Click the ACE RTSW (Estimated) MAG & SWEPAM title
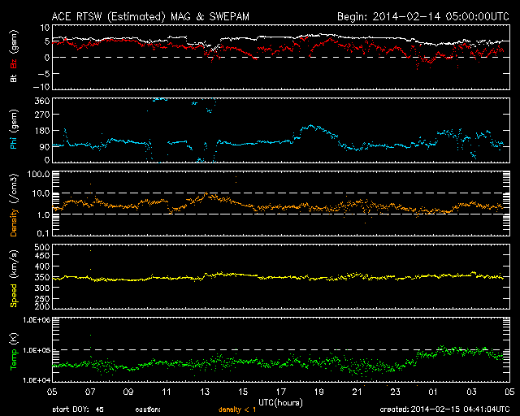Viewport: 520px width, 416px height. (x=150, y=16)
